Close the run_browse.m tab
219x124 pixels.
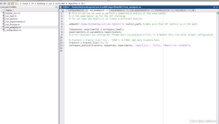[127, 10]
